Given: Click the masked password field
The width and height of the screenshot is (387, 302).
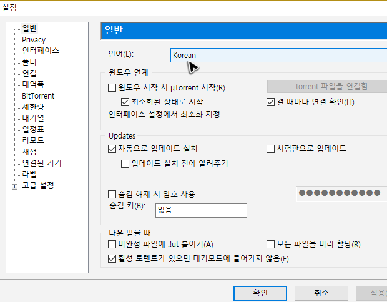Looking at the screenshot, I should 341,194.
